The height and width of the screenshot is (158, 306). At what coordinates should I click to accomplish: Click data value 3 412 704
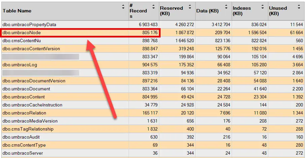click(221, 25)
